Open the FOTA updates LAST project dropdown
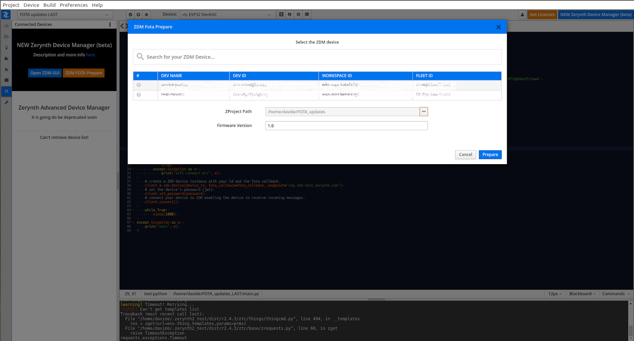This screenshot has width=634, height=341. [x=65, y=15]
